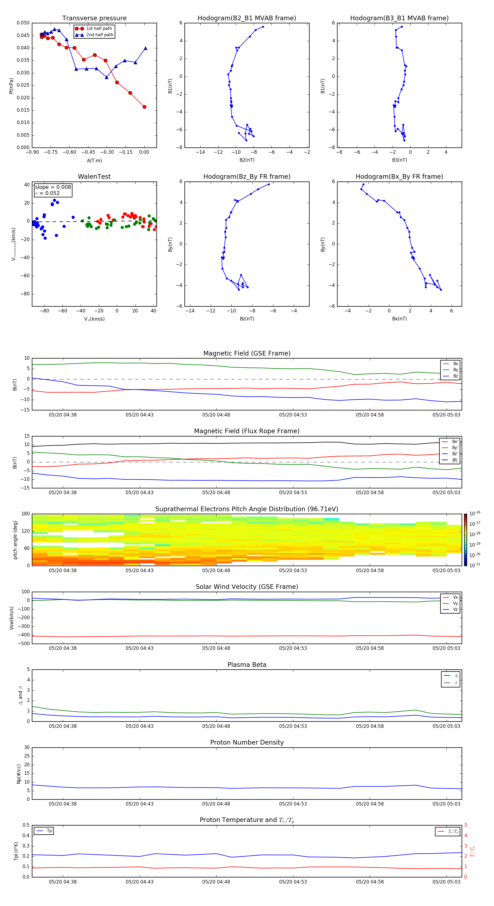Image resolution: width=494 pixels, height=906 pixels.
Task: Select the |B| entry in Flux Rope legend
Action: point(450,460)
